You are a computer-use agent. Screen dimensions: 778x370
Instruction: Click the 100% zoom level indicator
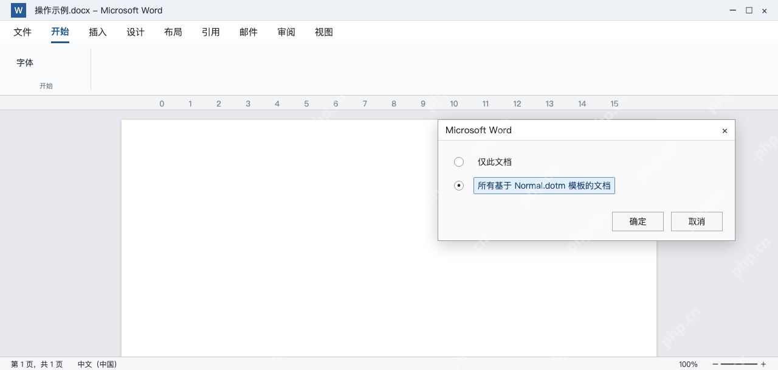pos(688,364)
